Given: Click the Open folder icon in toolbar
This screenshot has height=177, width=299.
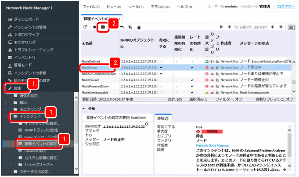Looking at the screenshot, I should pos(102,27).
